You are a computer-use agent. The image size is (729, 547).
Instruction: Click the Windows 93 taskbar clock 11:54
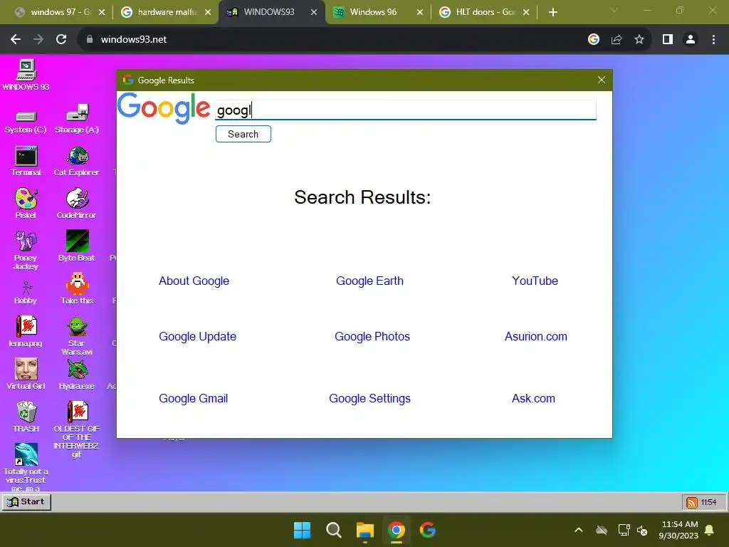point(708,502)
